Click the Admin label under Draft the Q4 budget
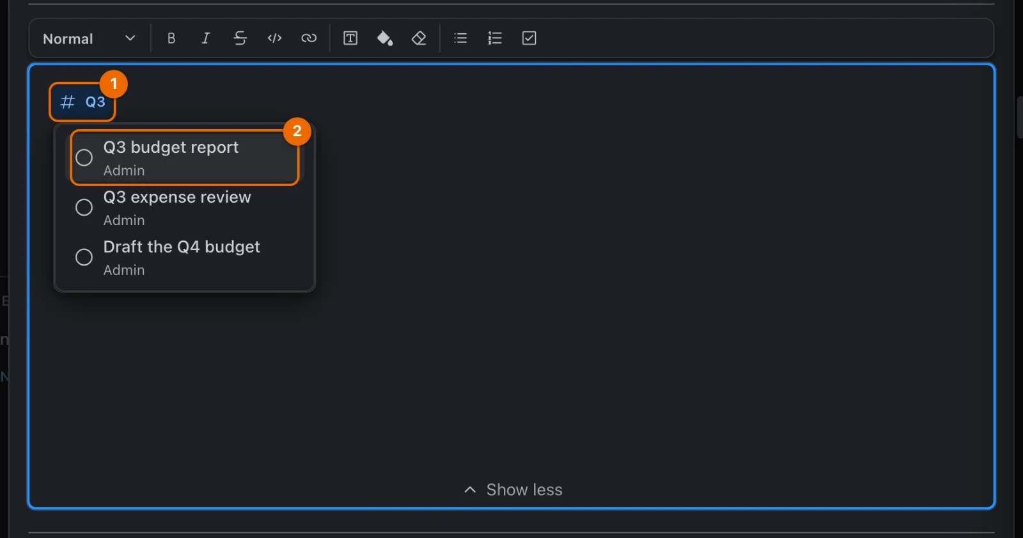The width and height of the screenshot is (1023, 538). point(124,270)
